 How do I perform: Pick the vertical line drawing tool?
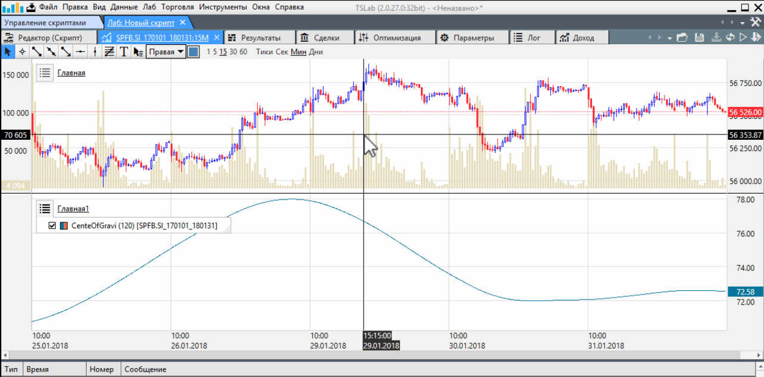pyautogui.click(x=95, y=52)
